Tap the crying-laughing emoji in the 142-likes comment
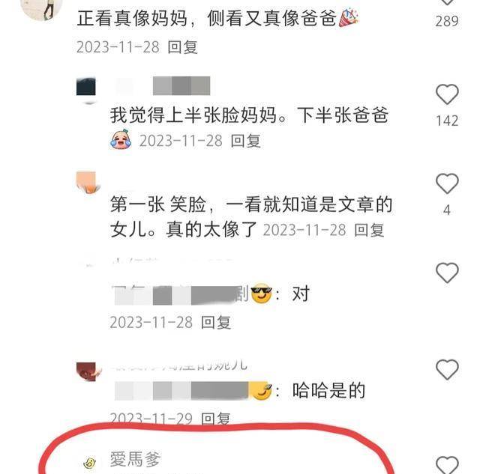 coord(121,139)
